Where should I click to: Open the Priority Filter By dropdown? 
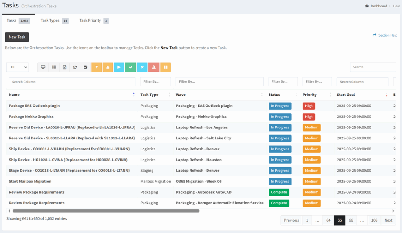(x=317, y=81)
